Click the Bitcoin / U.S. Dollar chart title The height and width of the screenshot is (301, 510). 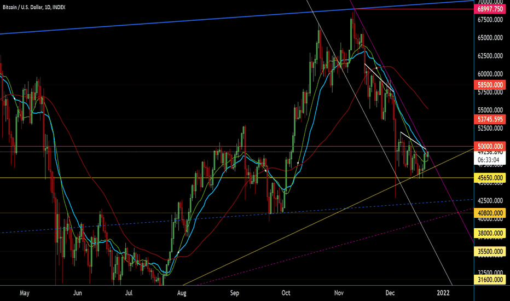(x=34, y=7)
